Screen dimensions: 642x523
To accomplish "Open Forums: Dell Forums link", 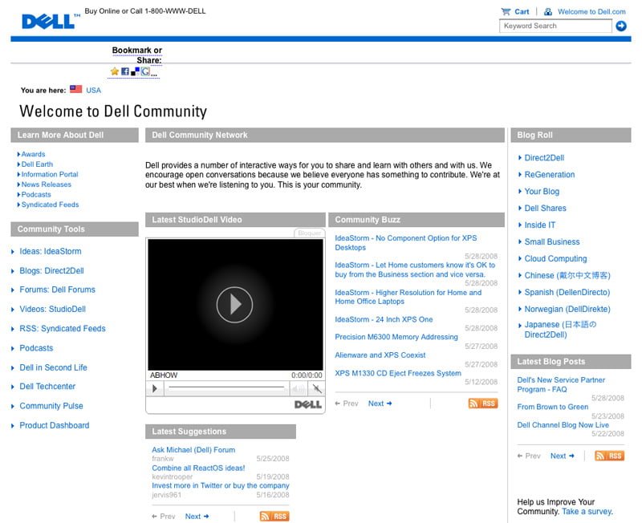I will pos(57,290).
